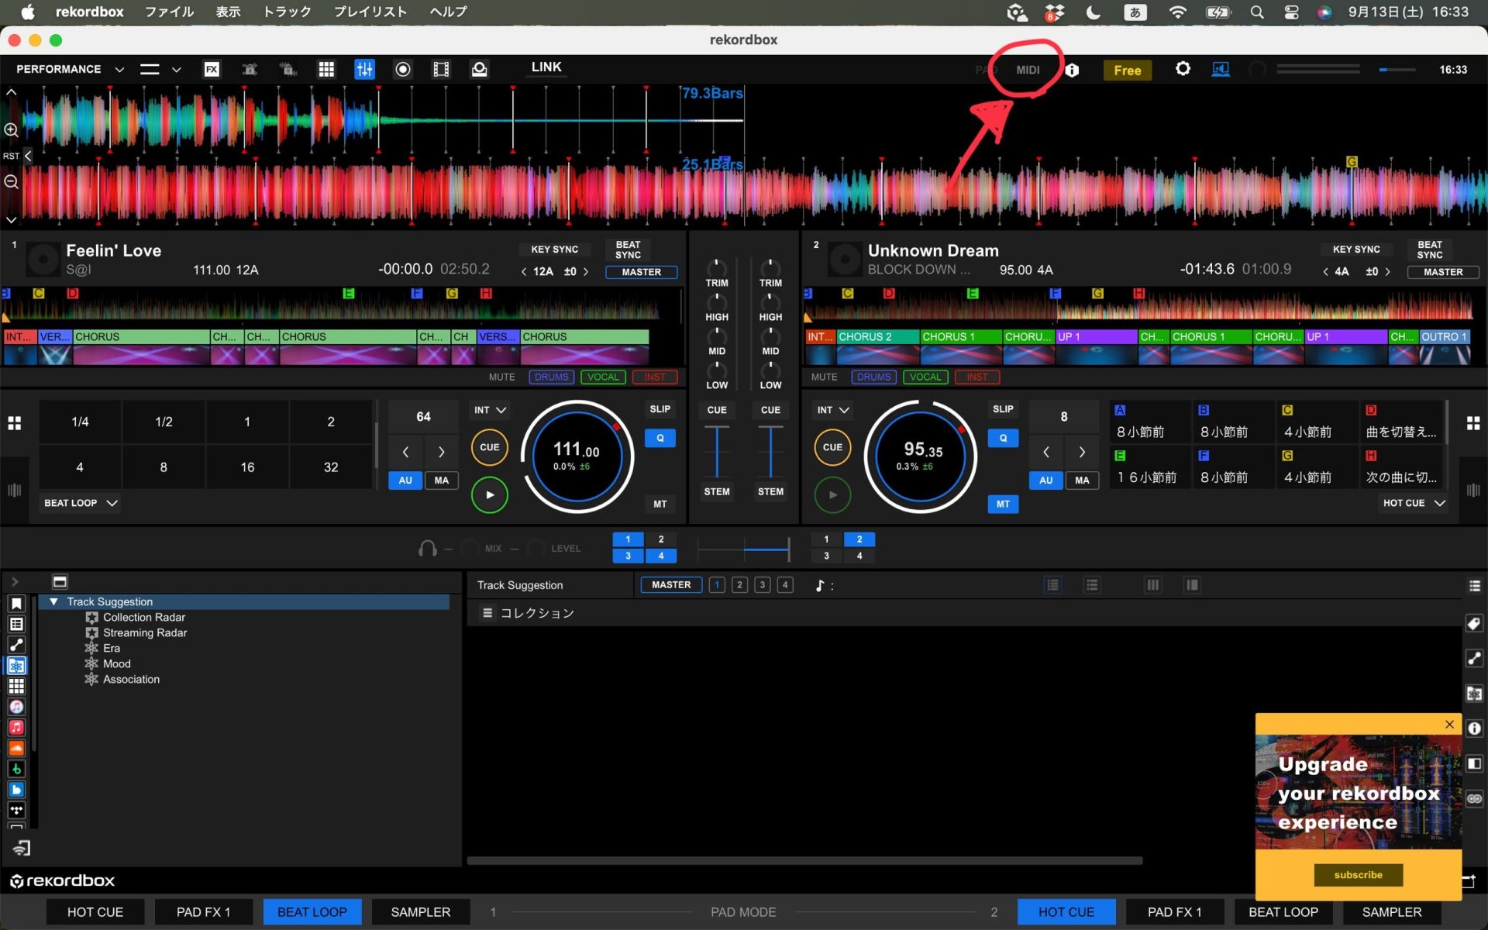Open the recording panel icon
This screenshot has height=930, width=1488.
403,70
